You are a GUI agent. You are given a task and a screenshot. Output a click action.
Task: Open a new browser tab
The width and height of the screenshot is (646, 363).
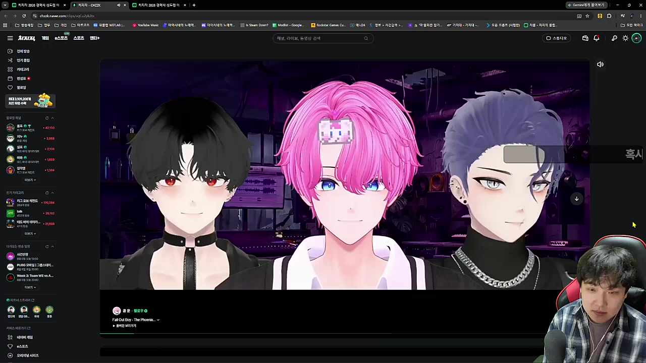click(x=194, y=5)
